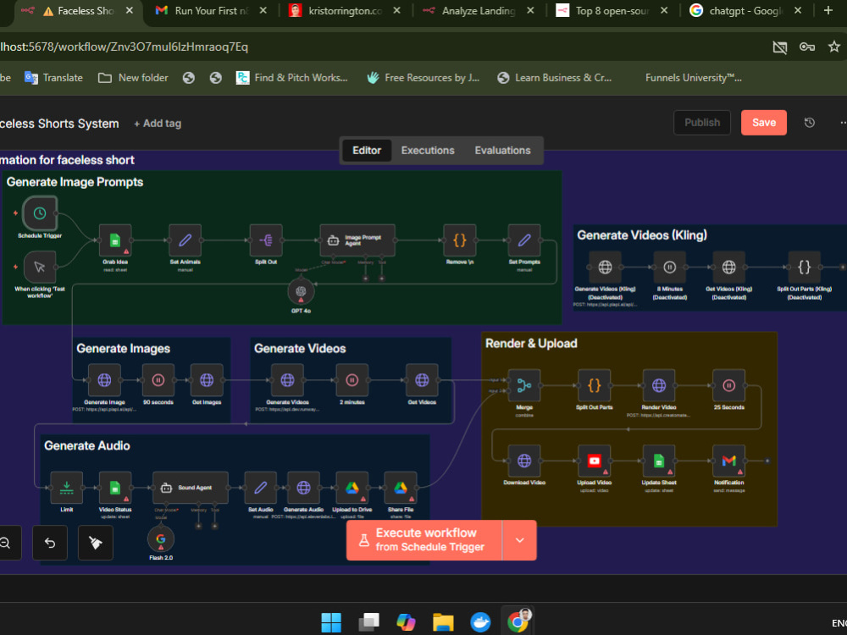Open a new browser tab with plus

pyautogui.click(x=828, y=11)
